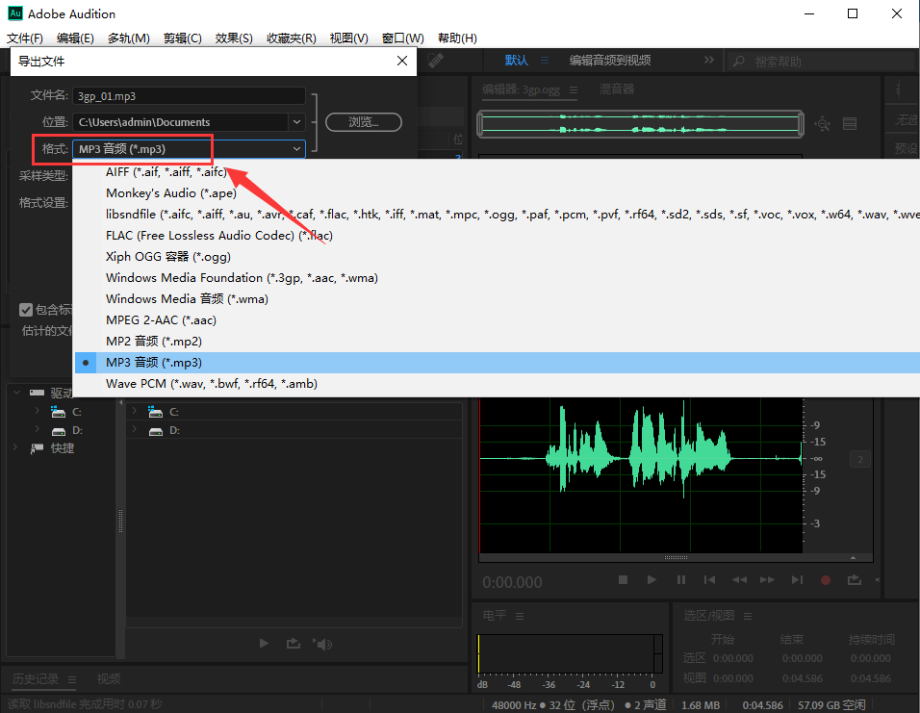
Task: Click the red Record button
Action: tap(825, 580)
